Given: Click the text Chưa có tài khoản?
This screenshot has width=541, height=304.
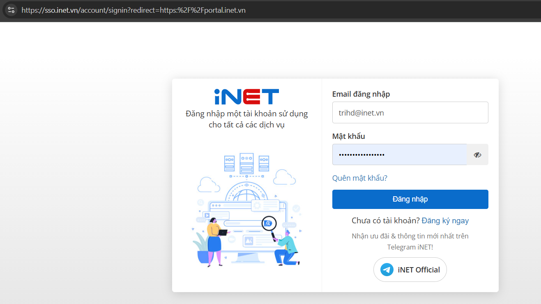Looking at the screenshot, I should coord(386,220).
